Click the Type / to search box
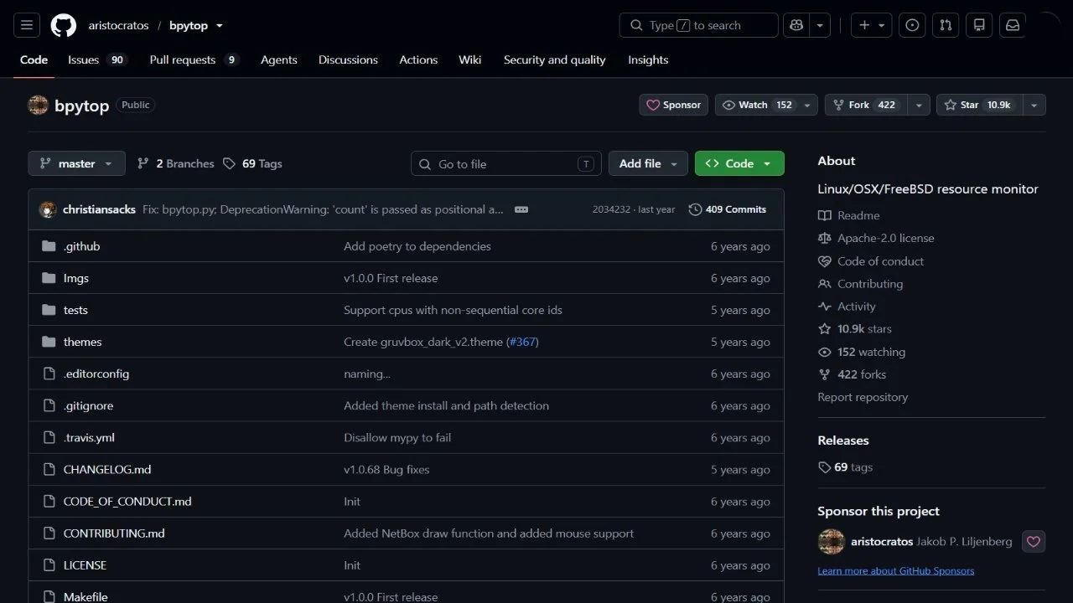 point(699,25)
